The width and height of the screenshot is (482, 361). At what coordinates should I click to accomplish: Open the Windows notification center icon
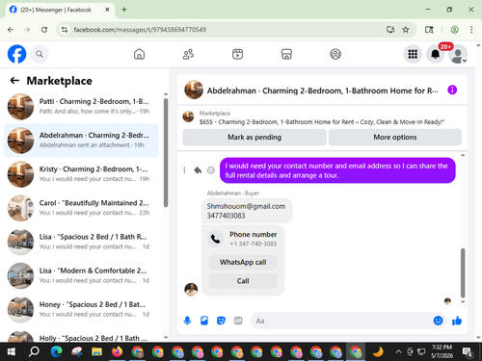[x=468, y=352]
